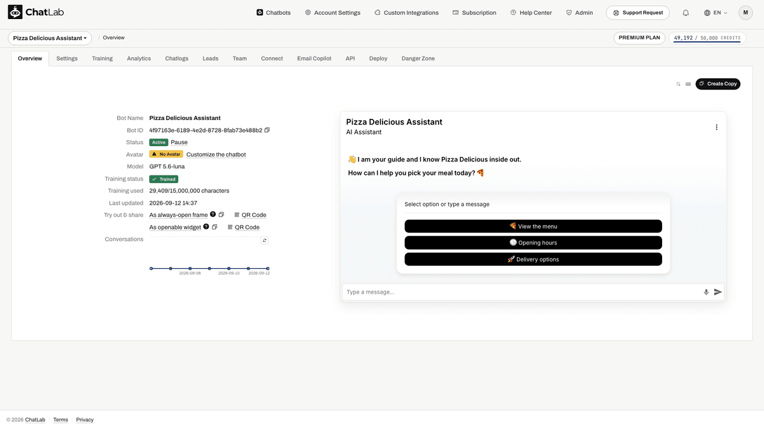Pause the active chatbot
Image resolution: width=764 pixels, height=429 pixels.
tap(179, 142)
